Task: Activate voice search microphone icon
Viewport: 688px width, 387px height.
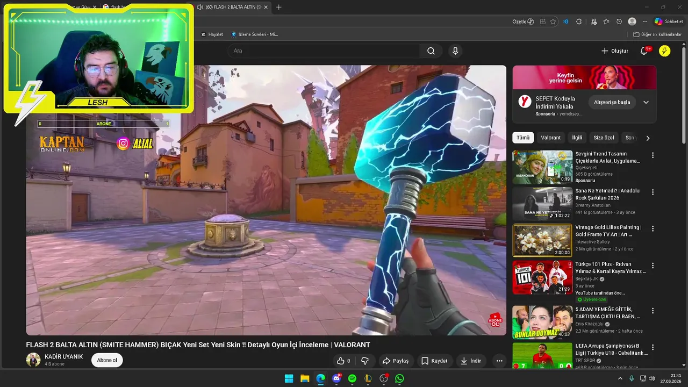Action: [x=455, y=51]
